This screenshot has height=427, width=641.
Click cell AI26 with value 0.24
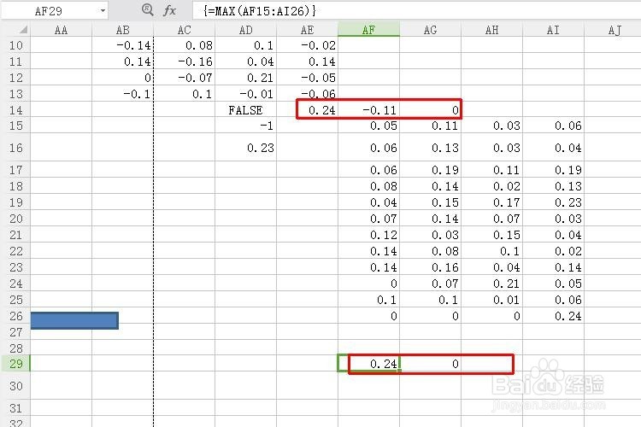click(553, 315)
